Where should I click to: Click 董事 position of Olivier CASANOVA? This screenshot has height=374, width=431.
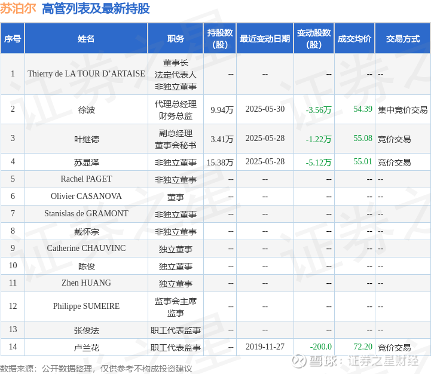tap(175, 197)
